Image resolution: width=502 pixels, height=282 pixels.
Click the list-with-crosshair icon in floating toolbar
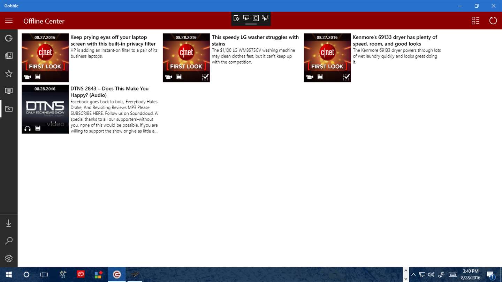coord(236,18)
